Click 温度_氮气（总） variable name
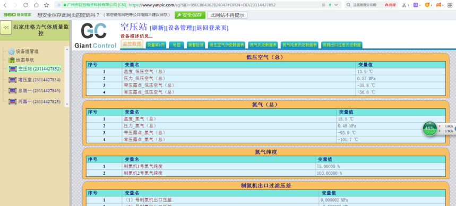 point(140,119)
